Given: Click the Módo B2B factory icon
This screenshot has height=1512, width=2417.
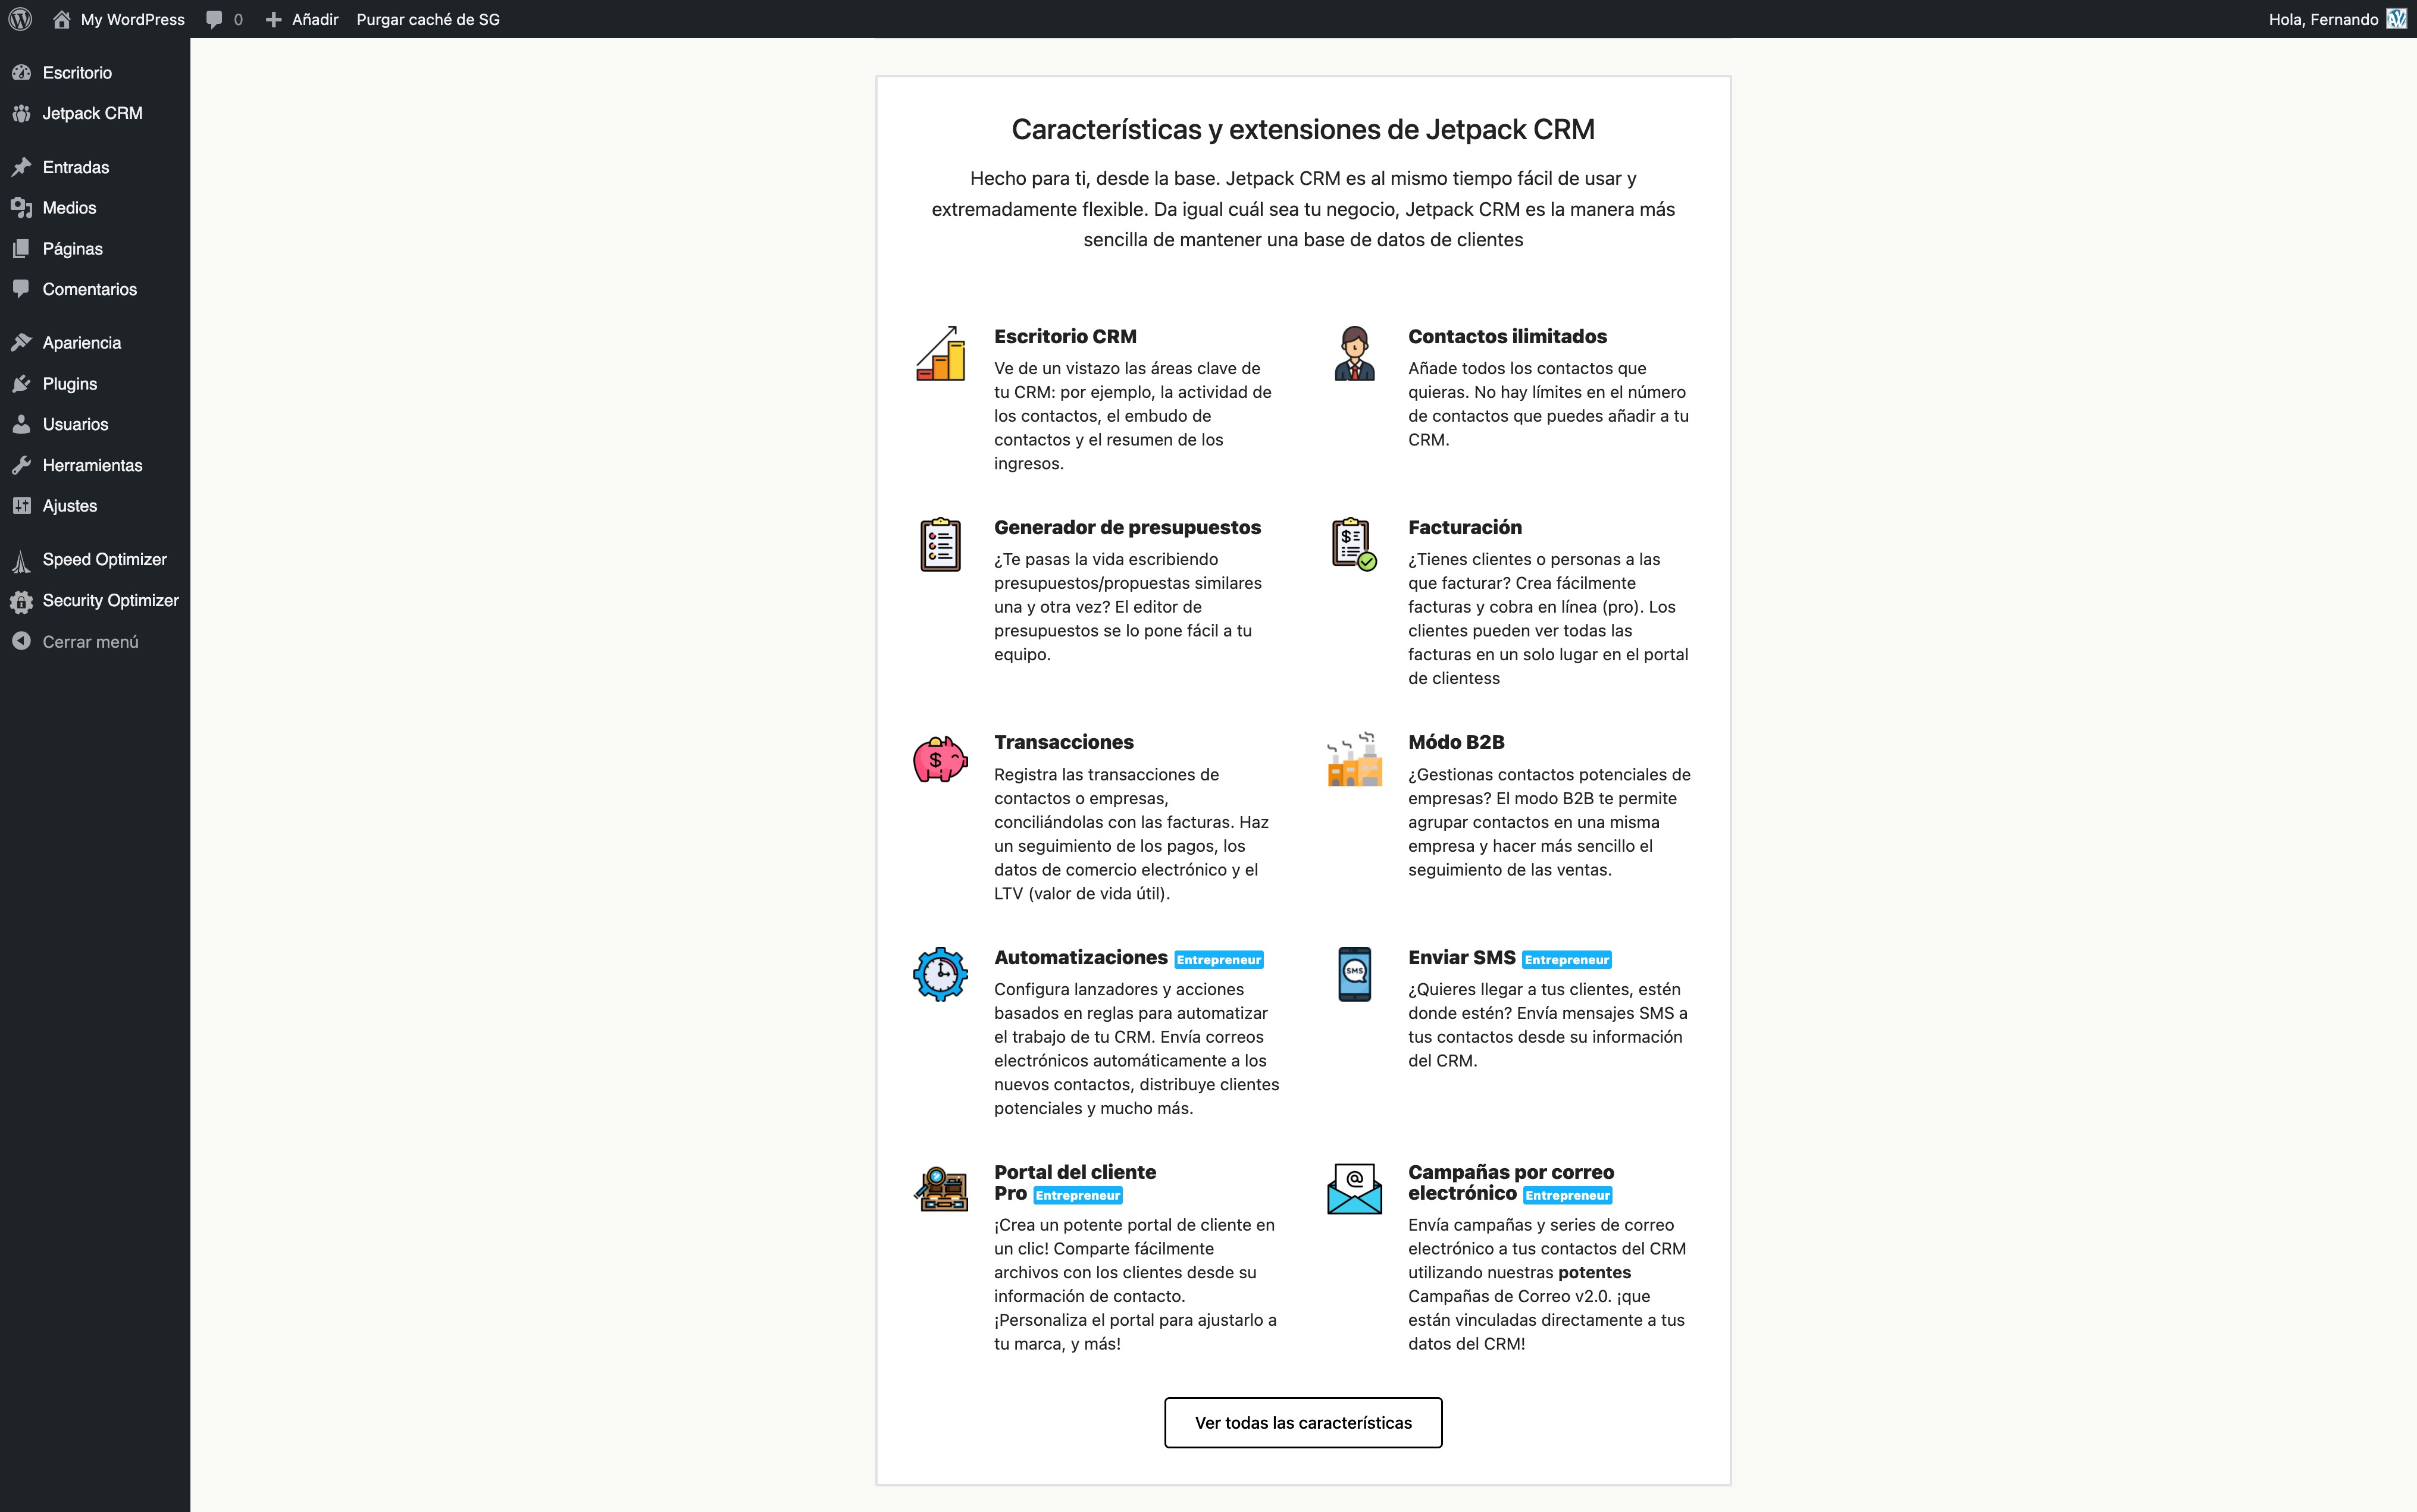Looking at the screenshot, I should click(x=1354, y=759).
